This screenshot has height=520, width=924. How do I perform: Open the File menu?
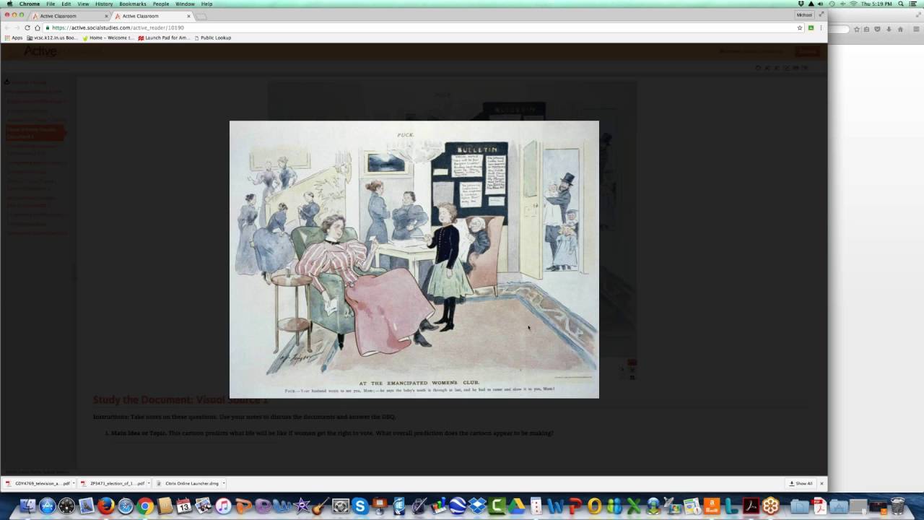pos(51,4)
